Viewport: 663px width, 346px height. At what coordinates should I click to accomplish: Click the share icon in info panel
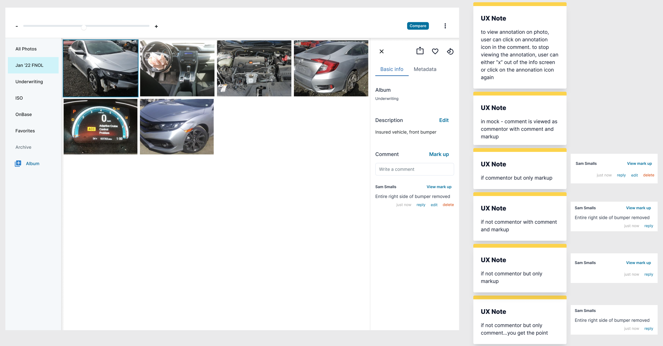(x=420, y=51)
